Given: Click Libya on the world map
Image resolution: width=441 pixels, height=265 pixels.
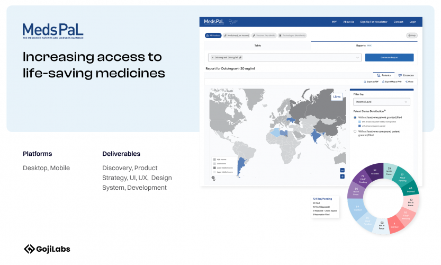Looking at the screenshot, I should coord(283,132).
